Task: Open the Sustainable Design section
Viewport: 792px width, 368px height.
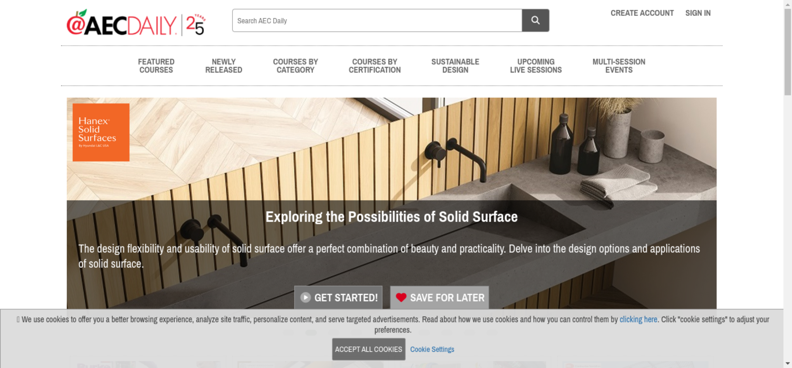Action: 455,66
